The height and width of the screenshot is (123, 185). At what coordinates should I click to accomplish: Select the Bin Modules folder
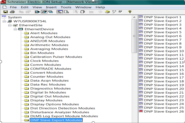click(x=42, y=53)
